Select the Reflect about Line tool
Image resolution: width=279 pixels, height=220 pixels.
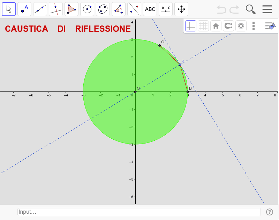tap(134, 9)
